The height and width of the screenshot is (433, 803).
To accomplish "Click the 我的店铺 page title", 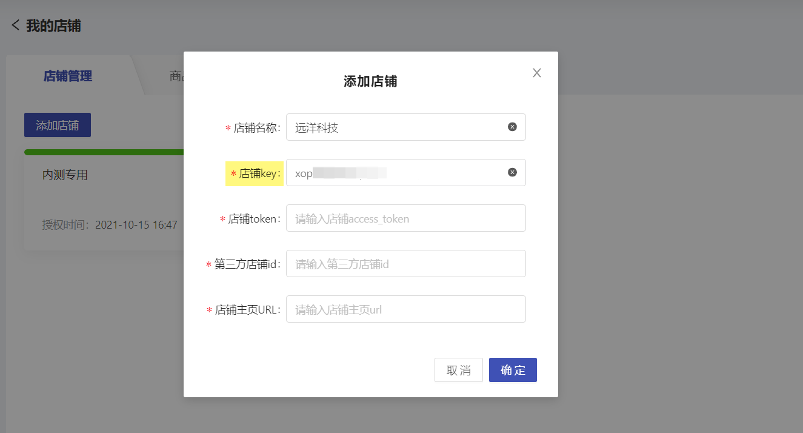I will (53, 26).
